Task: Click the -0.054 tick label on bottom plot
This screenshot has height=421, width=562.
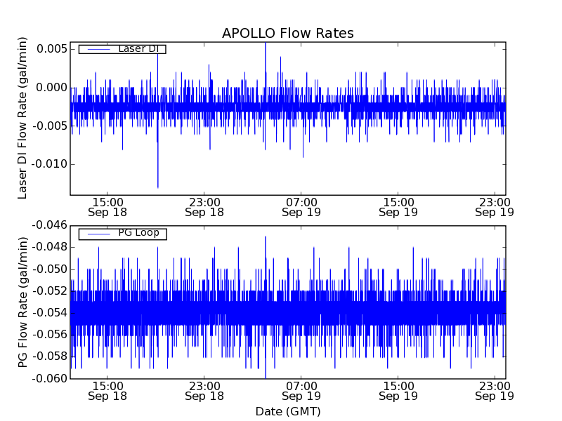Action: (50, 313)
